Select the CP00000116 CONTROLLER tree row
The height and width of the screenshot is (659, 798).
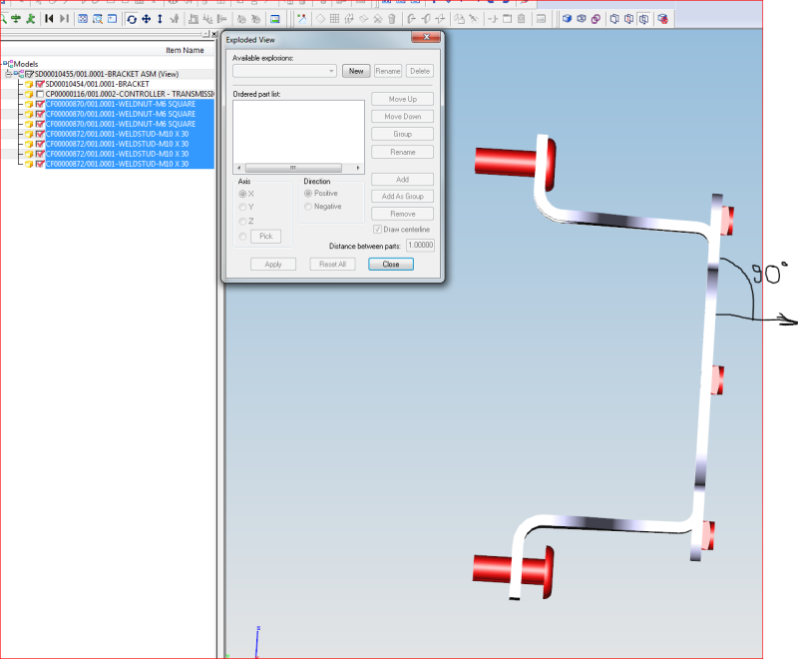(130, 94)
